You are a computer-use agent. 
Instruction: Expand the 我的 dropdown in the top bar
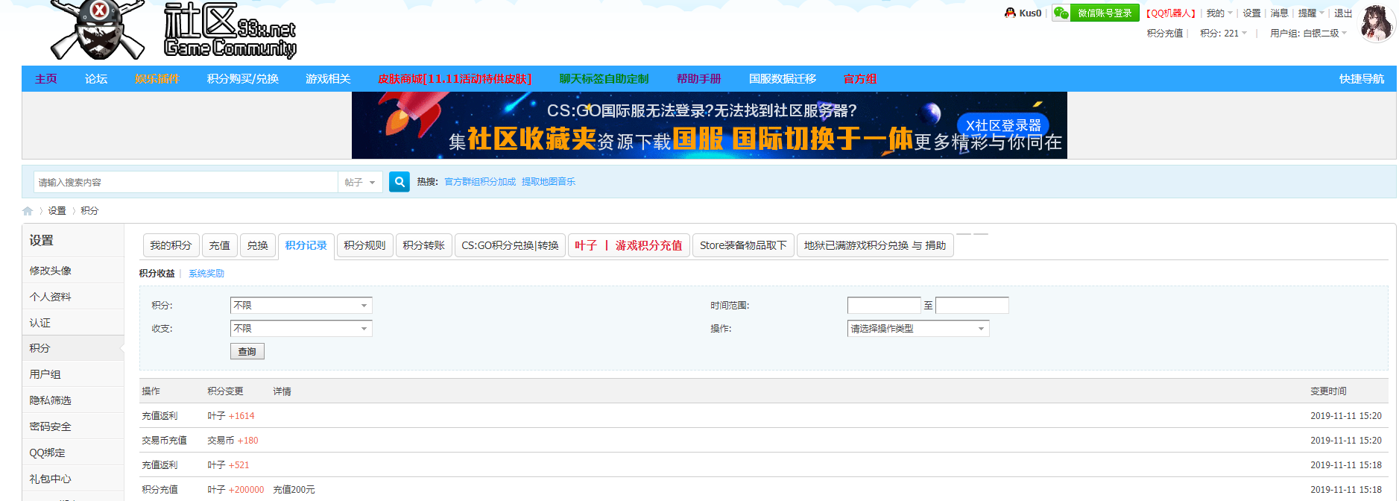(x=1219, y=13)
